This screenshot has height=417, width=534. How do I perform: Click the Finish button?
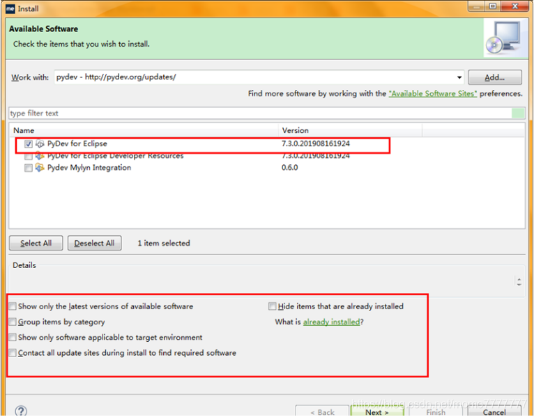point(436,412)
